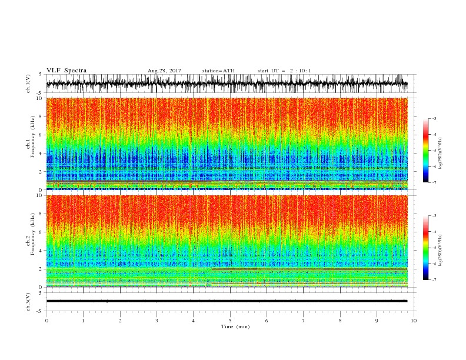
Task: Click the ch.1 frequency spectrogram panel
Action: (227, 144)
